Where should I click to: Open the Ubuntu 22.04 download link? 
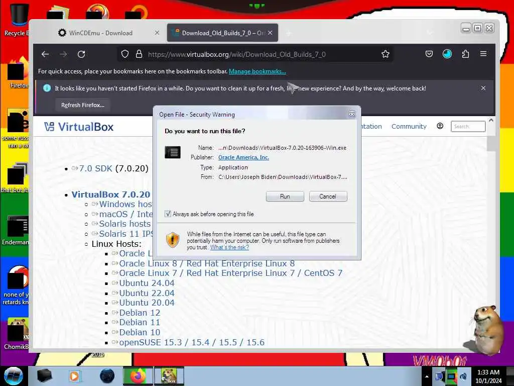[x=147, y=293]
